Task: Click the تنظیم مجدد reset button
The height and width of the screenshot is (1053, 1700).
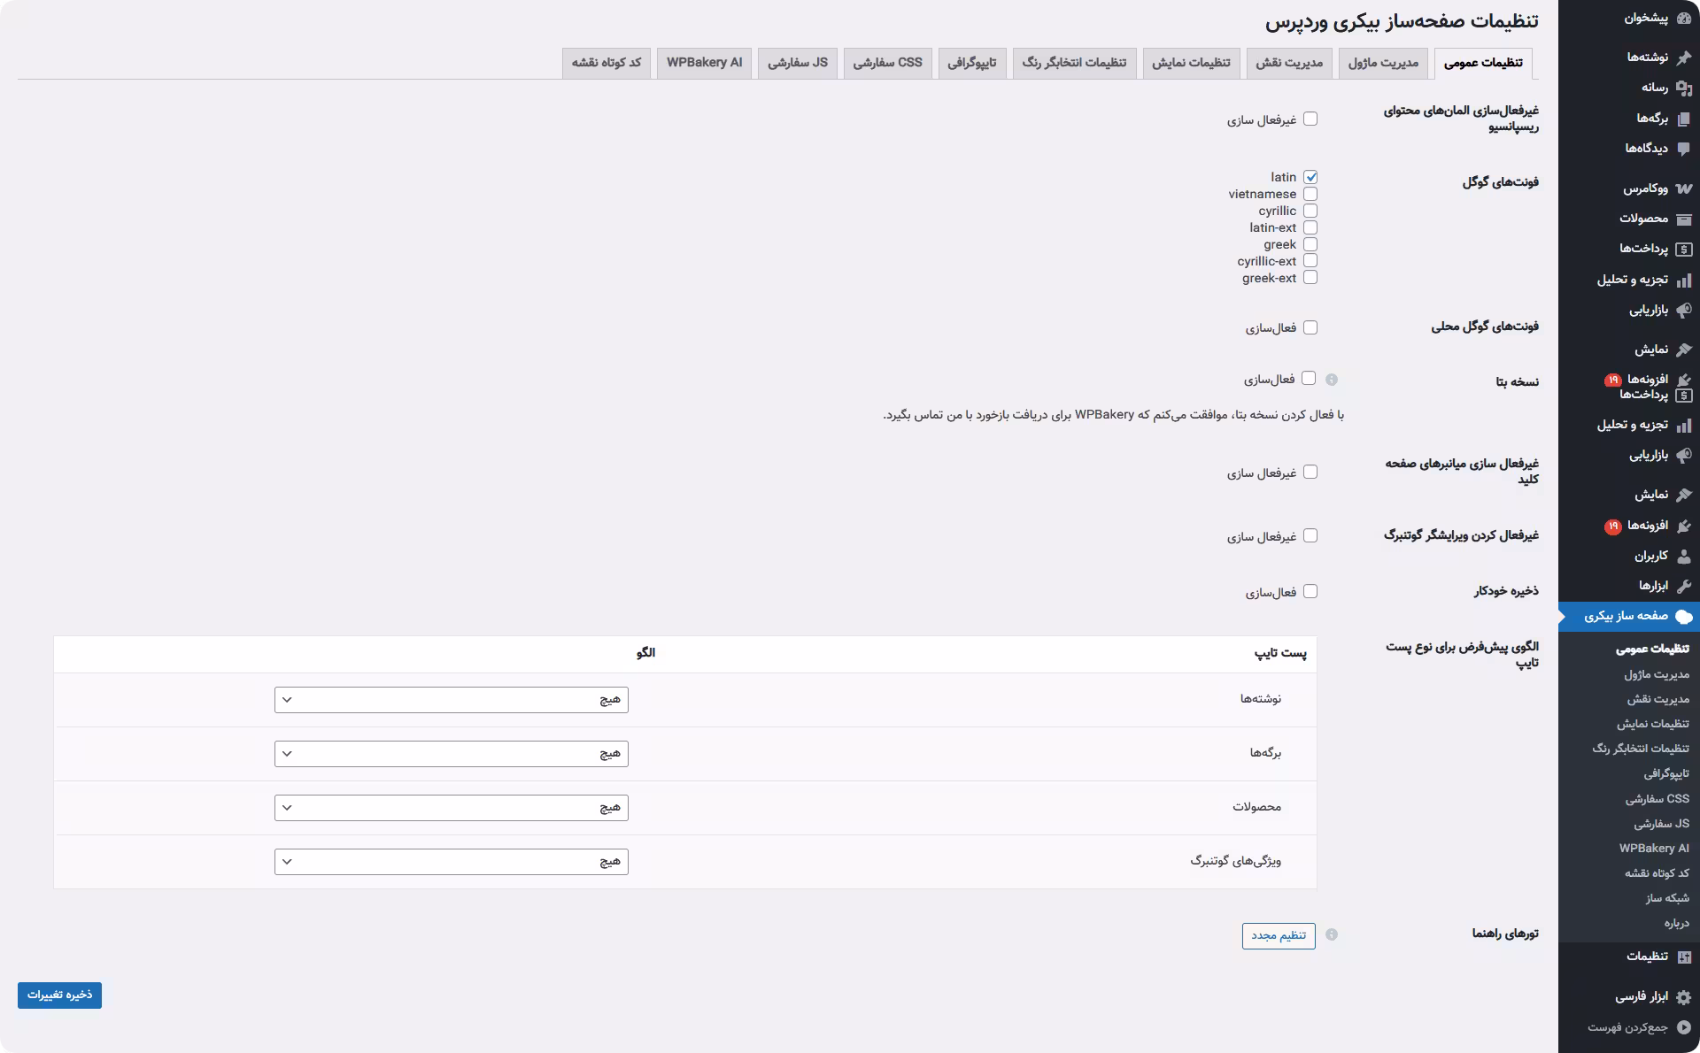Action: pyautogui.click(x=1279, y=936)
